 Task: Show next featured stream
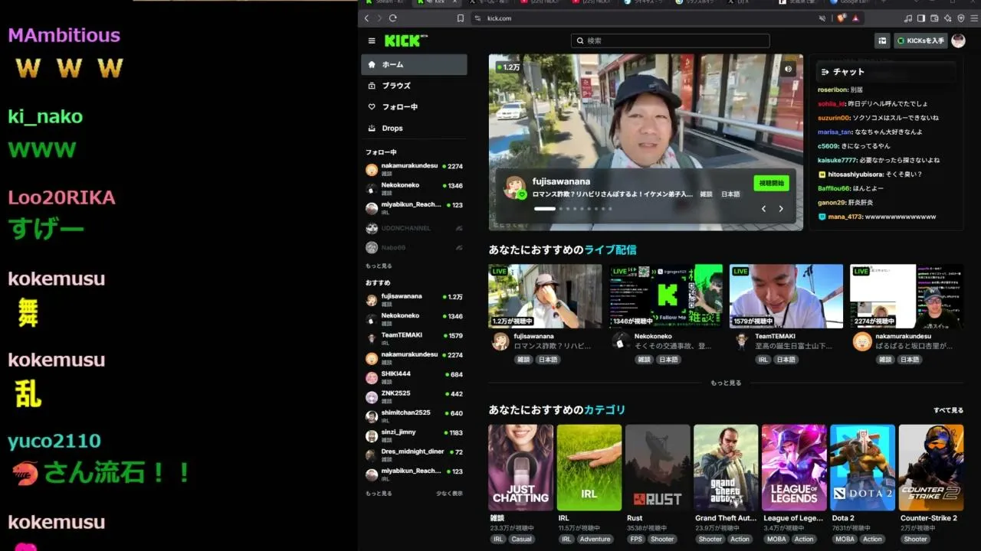click(x=781, y=209)
